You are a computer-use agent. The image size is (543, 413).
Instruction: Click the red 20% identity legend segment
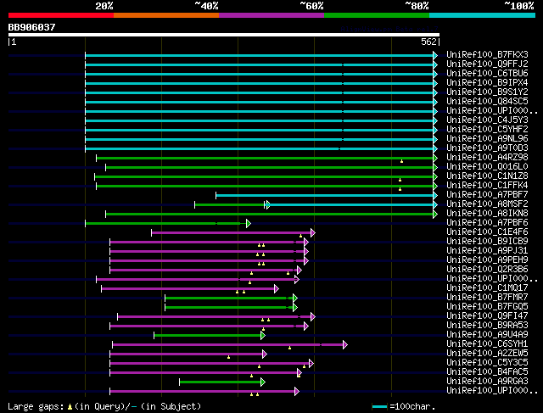tap(61, 15)
